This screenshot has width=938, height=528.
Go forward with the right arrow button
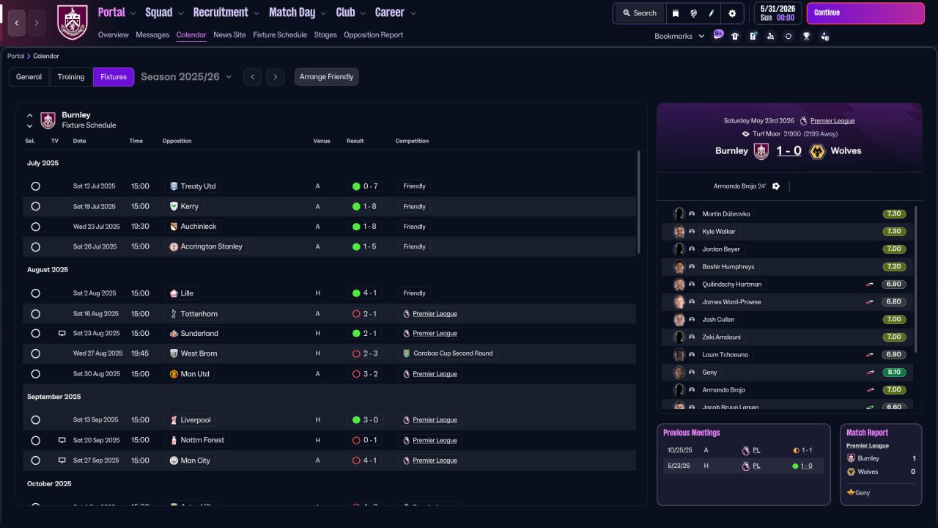click(x=37, y=23)
